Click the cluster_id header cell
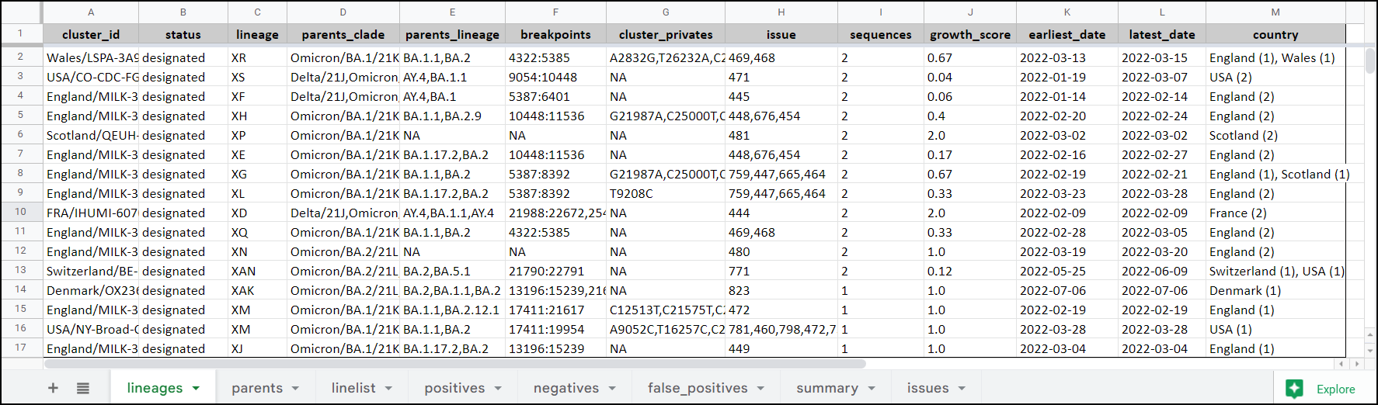The height and width of the screenshot is (405, 1378). 91,34
